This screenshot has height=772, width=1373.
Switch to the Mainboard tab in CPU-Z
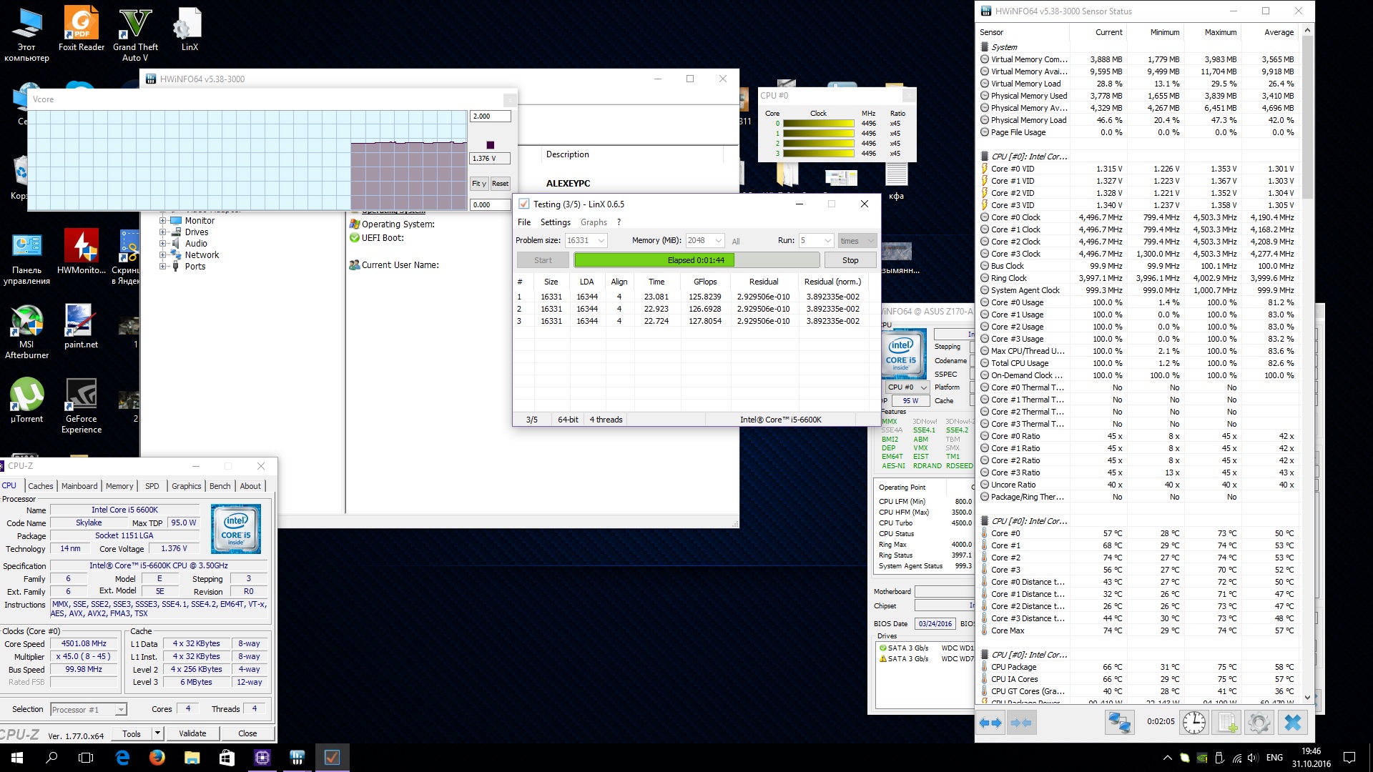click(79, 486)
